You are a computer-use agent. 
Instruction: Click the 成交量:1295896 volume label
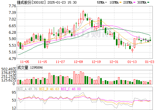(x=30, y=68)
